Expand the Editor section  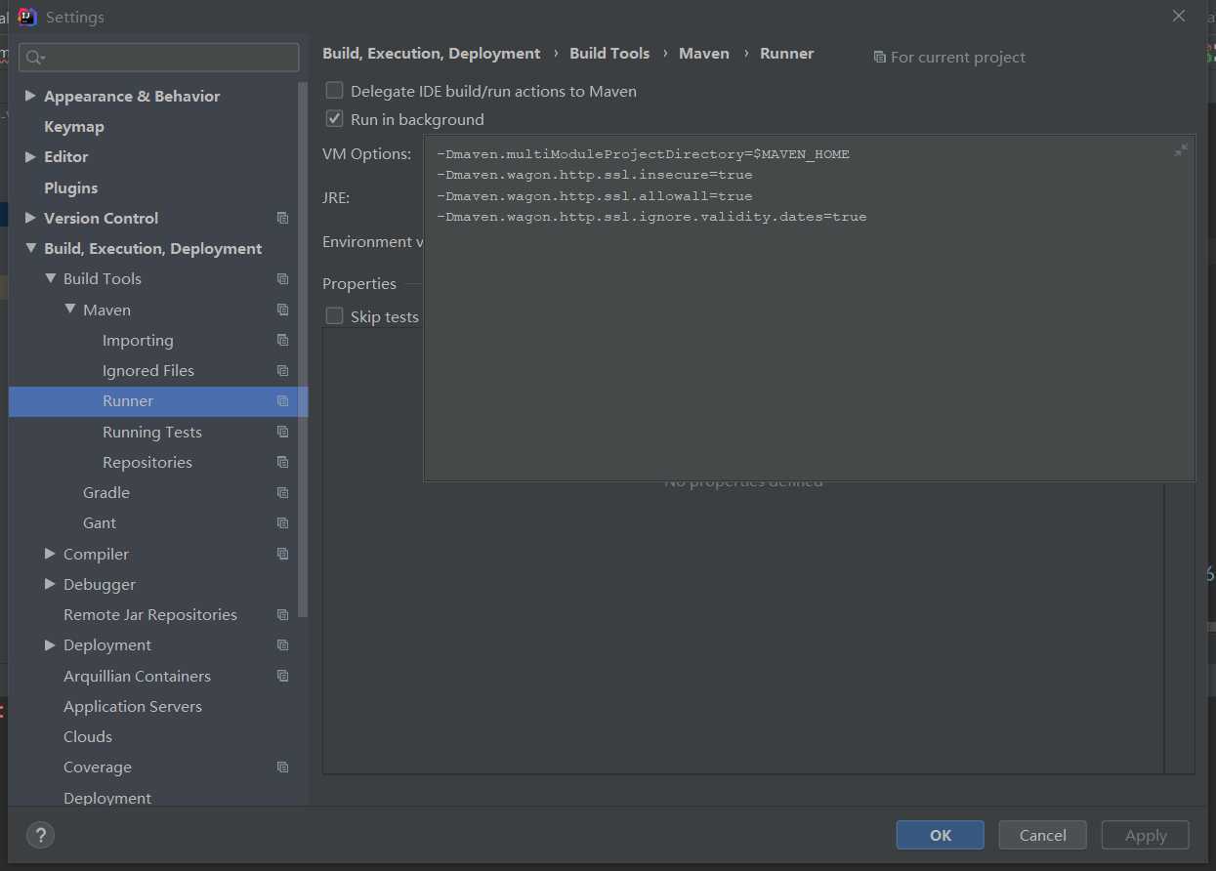click(x=30, y=156)
